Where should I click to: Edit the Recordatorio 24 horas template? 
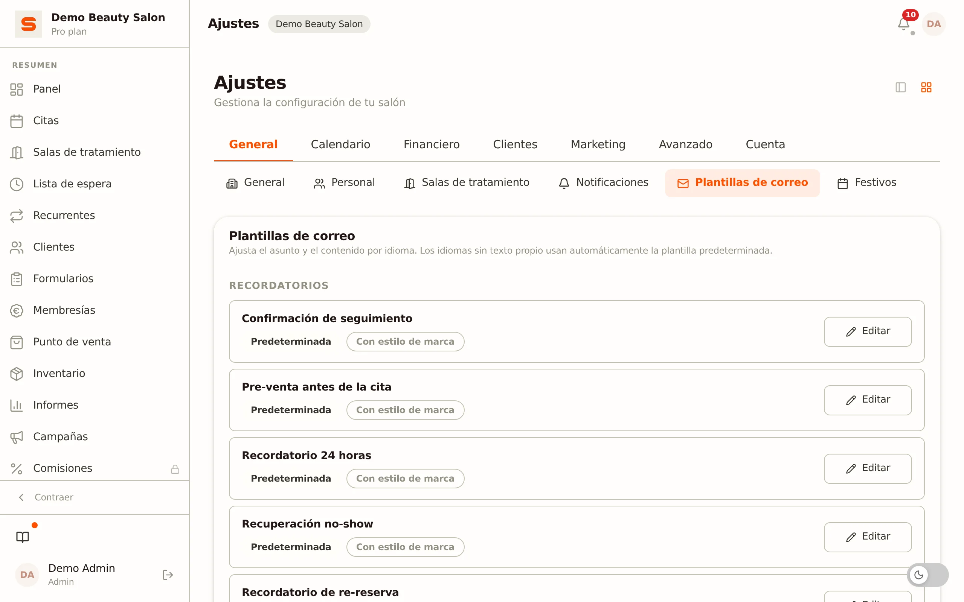[x=867, y=468]
